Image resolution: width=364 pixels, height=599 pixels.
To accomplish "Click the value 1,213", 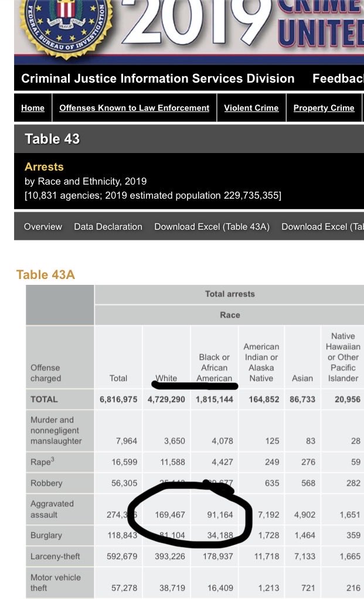I will point(268,588).
